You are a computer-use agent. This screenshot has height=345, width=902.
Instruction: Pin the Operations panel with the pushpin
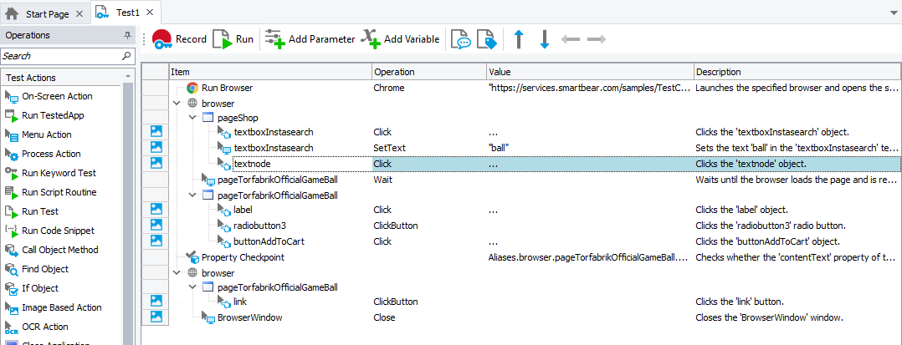[127, 36]
